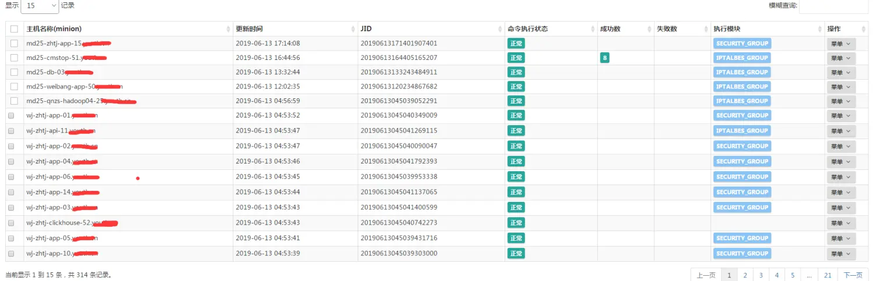
Task: Click the 更新时间 column sort arrows
Action: coord(353,29)
